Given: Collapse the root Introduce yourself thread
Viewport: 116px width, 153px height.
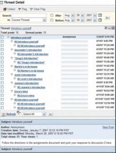Looking at the screenshot, I should tap(8, 37).
